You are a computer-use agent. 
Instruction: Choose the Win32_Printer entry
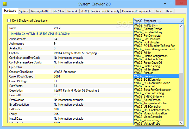(156, 52)
